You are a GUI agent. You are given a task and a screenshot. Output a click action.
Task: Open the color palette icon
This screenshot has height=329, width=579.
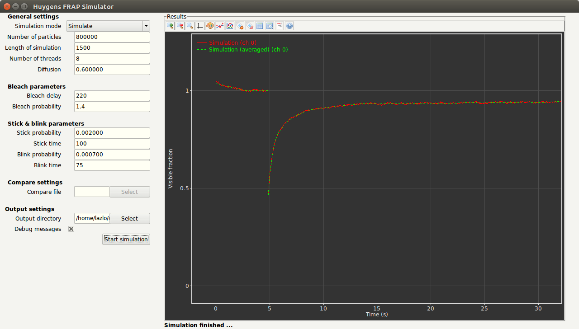pyautogui.click(x=210, y=26)
